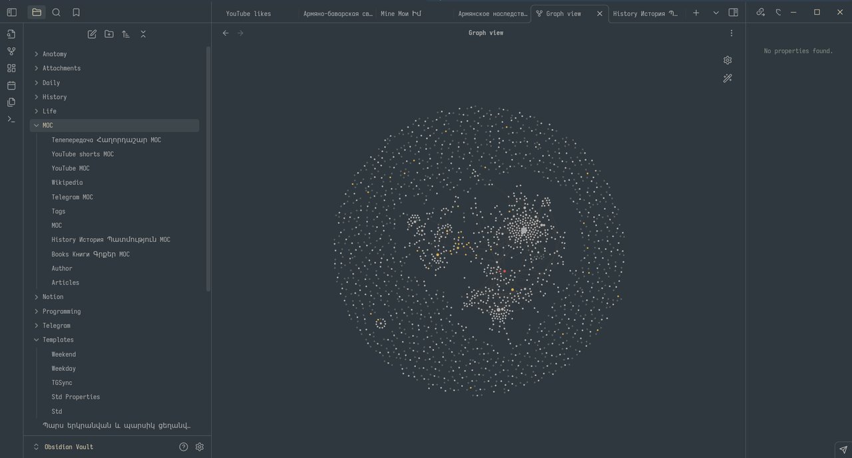Switch to the Армянское наследство tab
852x458 pixels.
[491, 13]
